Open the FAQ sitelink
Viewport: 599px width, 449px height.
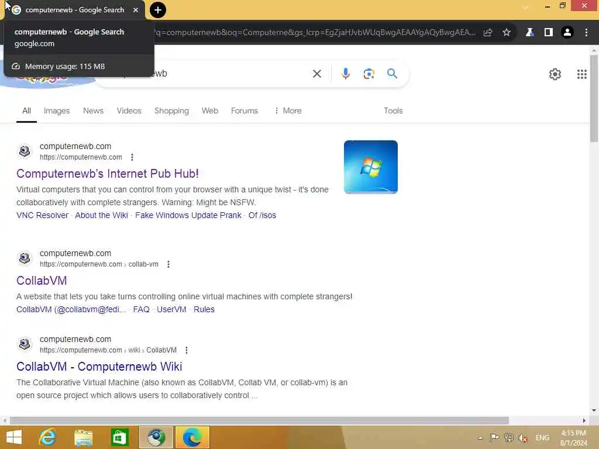tap(142, 310)
